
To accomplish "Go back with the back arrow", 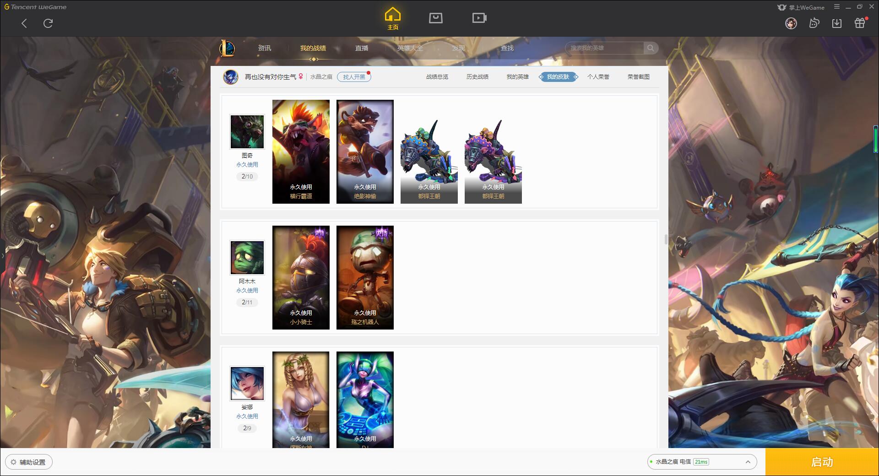I will tap(24, 23).
